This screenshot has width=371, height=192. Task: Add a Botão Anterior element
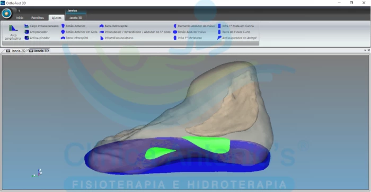[73, 26]
